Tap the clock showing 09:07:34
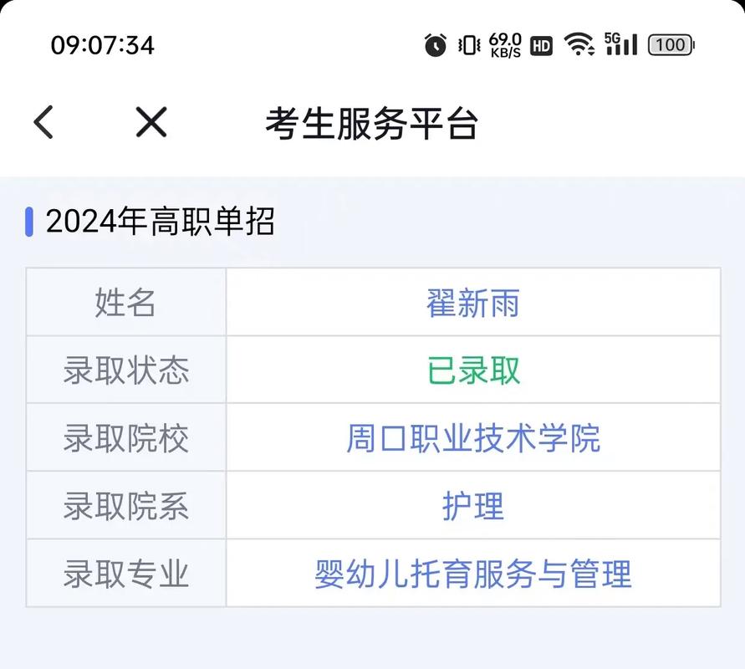Image resolution: width=745 pixels, height=669 pixels. (x=104, y=45)
